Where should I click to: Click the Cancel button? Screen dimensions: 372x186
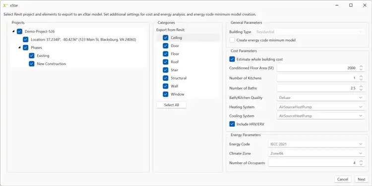coord(343,179)
